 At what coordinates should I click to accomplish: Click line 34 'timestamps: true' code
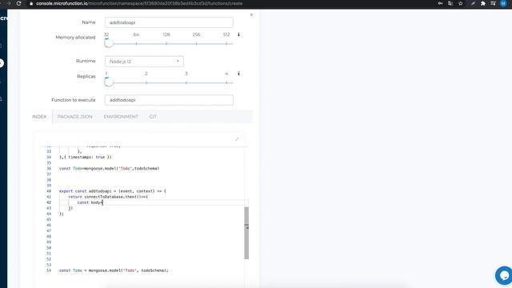[x=86, y=157]
